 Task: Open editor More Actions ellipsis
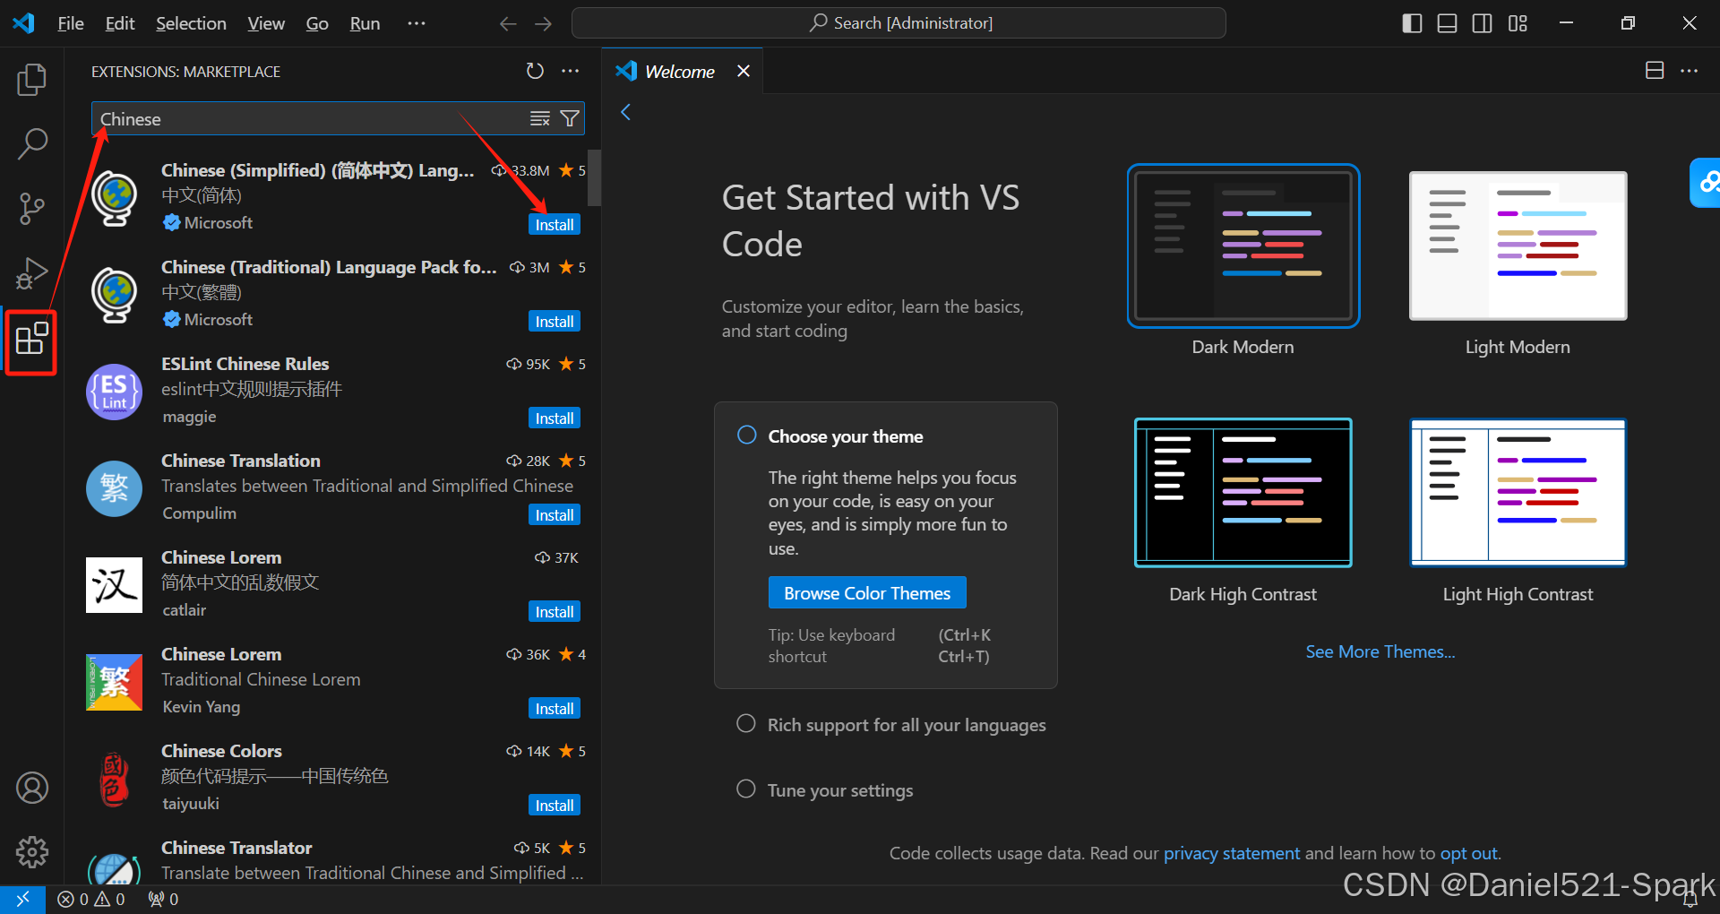click(1690, 71)
